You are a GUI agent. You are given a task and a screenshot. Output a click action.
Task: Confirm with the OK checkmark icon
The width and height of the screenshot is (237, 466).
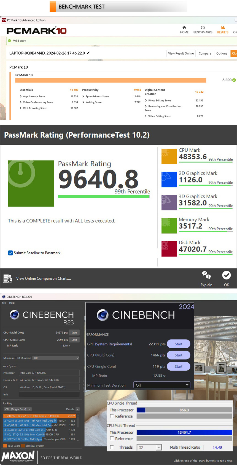(x=227, y=275)
